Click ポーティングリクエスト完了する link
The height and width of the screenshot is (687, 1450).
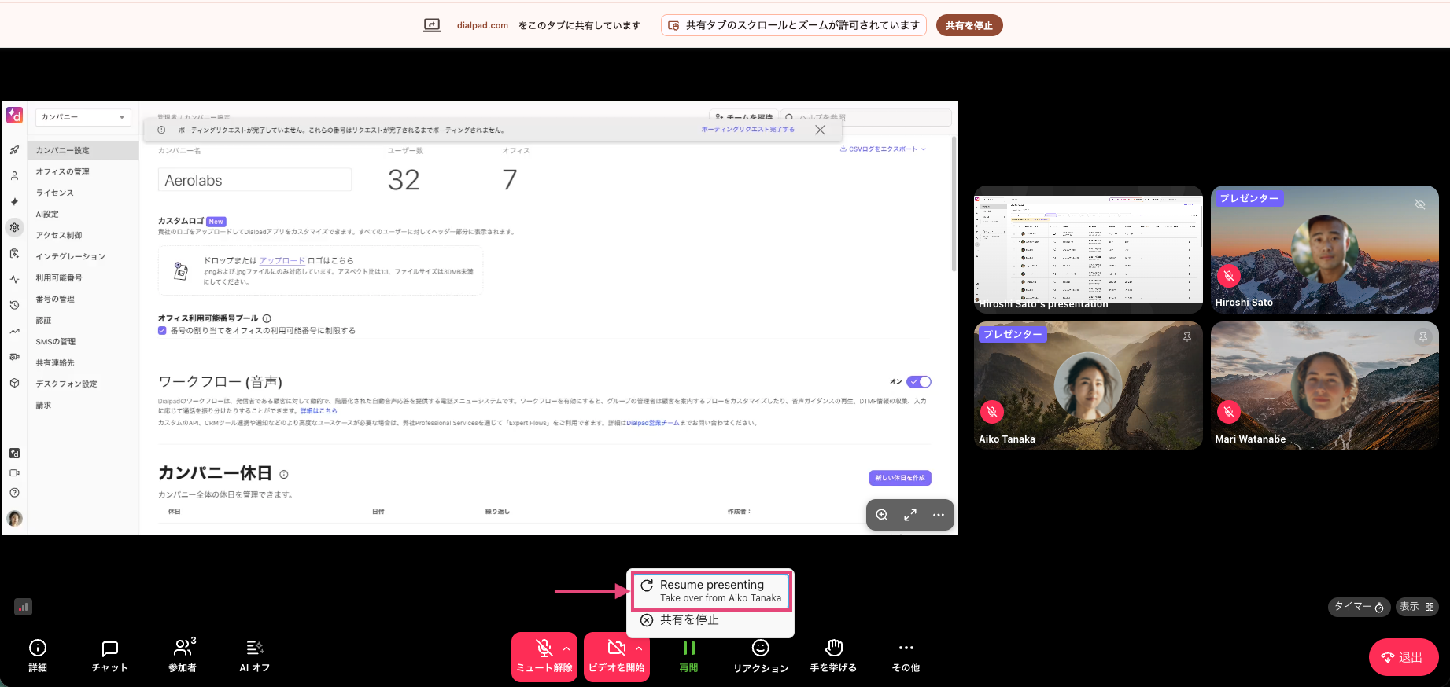coord(747,130)
